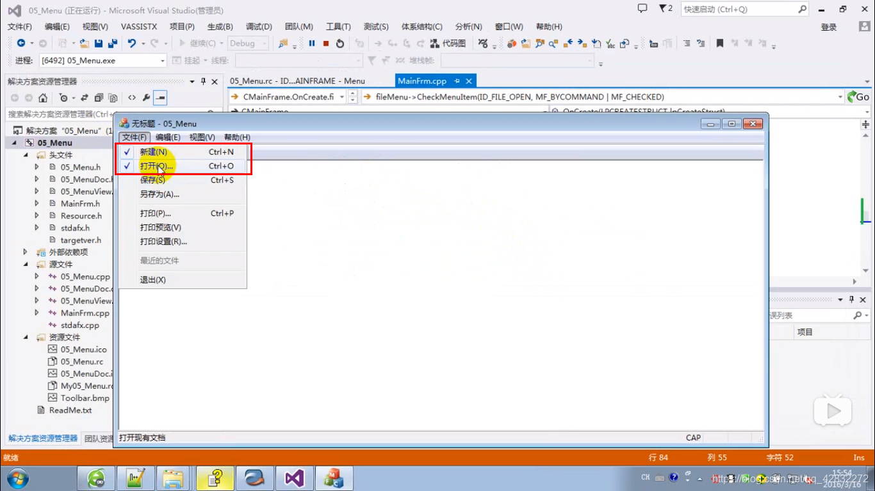Open 帮助(H) menu in 05_Menu window

(x=237, y=137)
